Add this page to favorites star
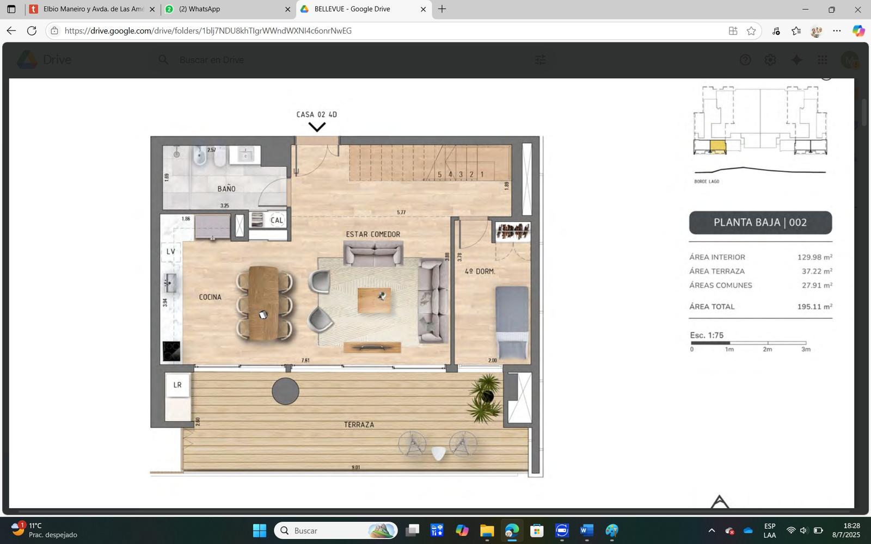Viewport: 871px width, 544px height. [x=751, y=31]
